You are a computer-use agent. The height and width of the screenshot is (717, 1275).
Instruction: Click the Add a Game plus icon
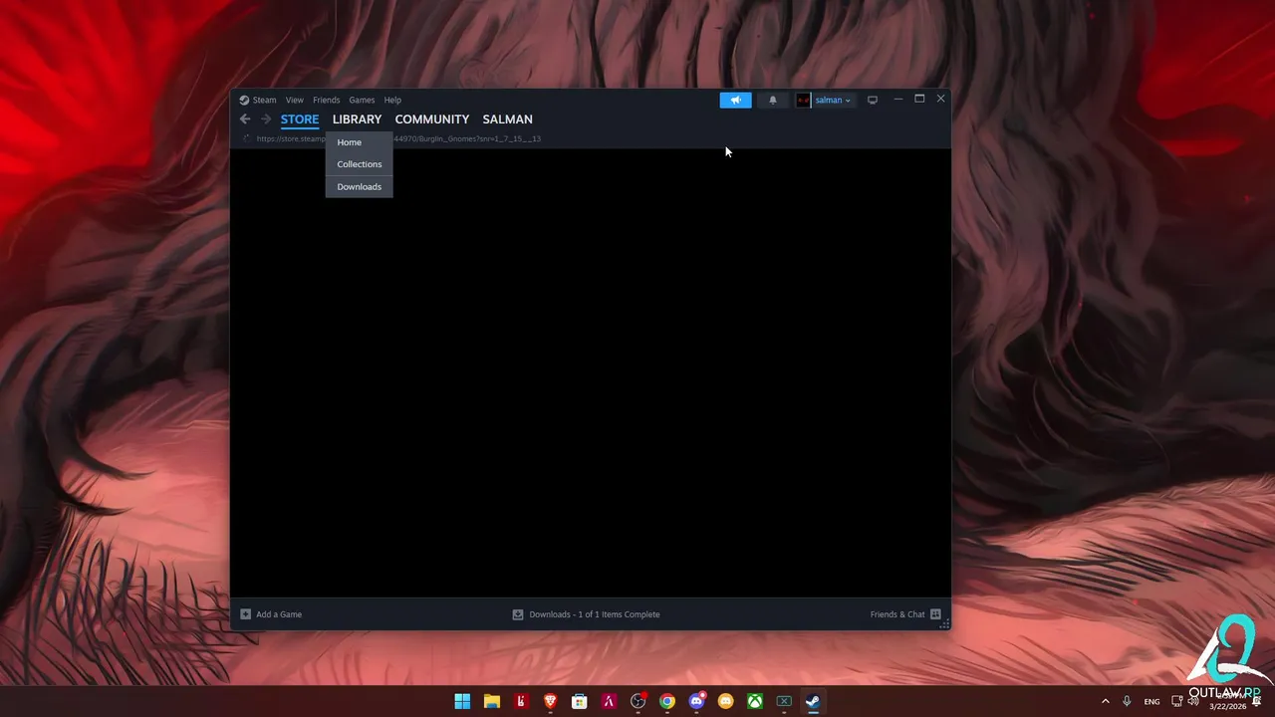coord(246,614)
